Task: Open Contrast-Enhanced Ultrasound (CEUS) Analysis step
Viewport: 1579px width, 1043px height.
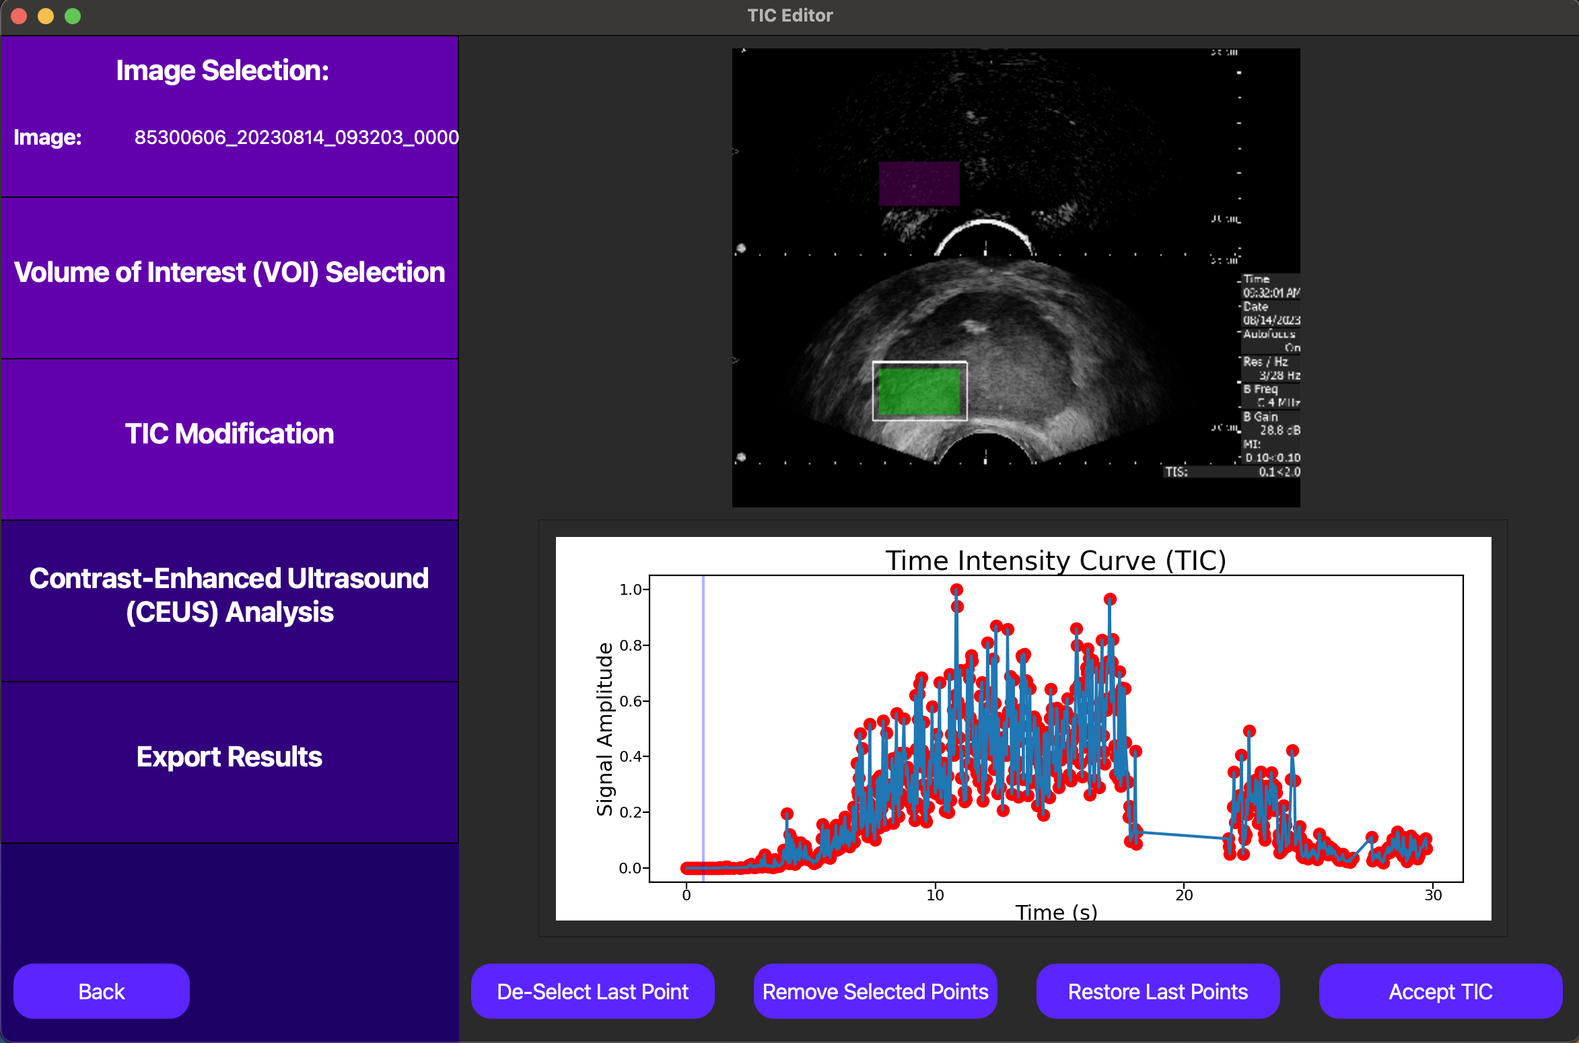Action: [230, 600]
